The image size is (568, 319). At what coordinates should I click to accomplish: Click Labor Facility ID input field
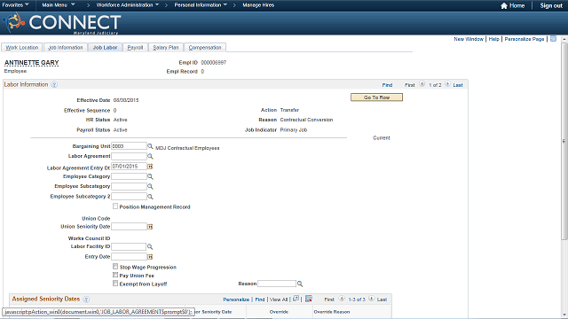click(x=129, y=246)
